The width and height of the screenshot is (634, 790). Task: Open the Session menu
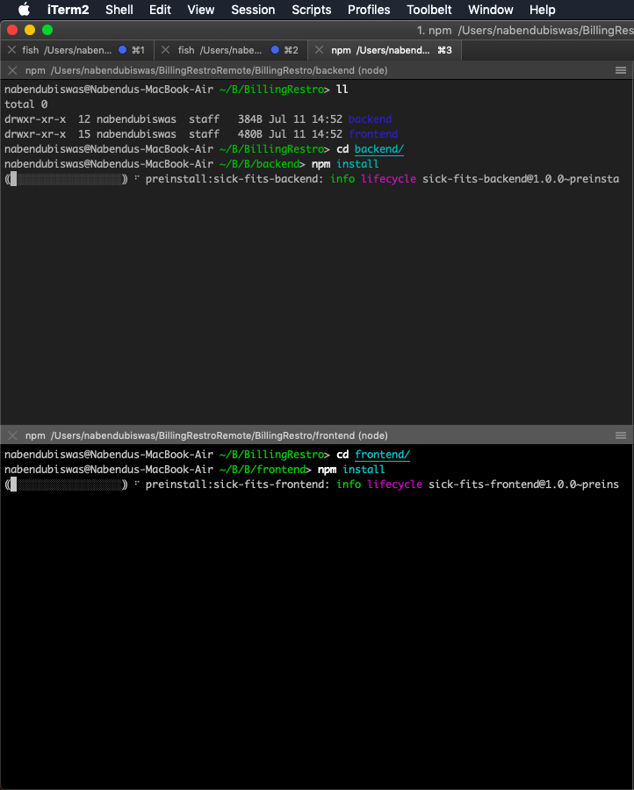(x=253, y=10)
